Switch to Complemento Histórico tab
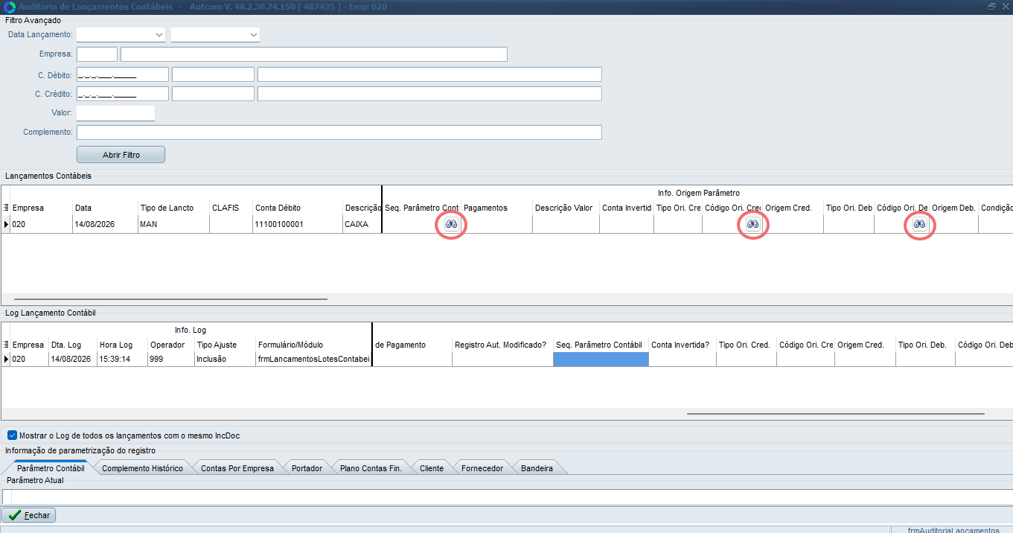The height and width of the screenshot is (533, 1013). point(142,468)
